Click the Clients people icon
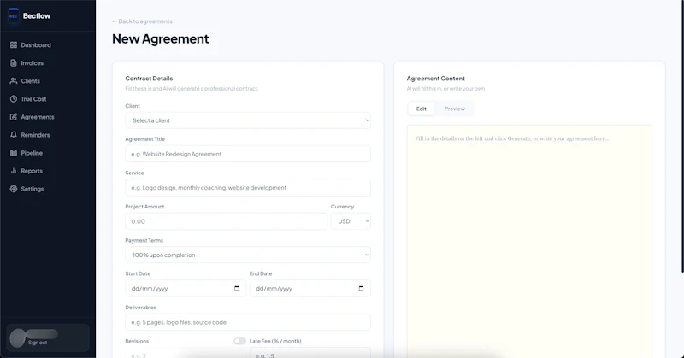This screenshot has width=684, height=358. point(14,80)
